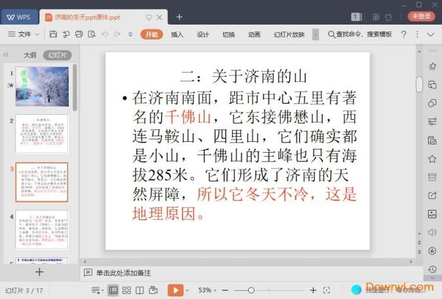Click the WPS home tab

pyautogui.click(x=19, y=17)
